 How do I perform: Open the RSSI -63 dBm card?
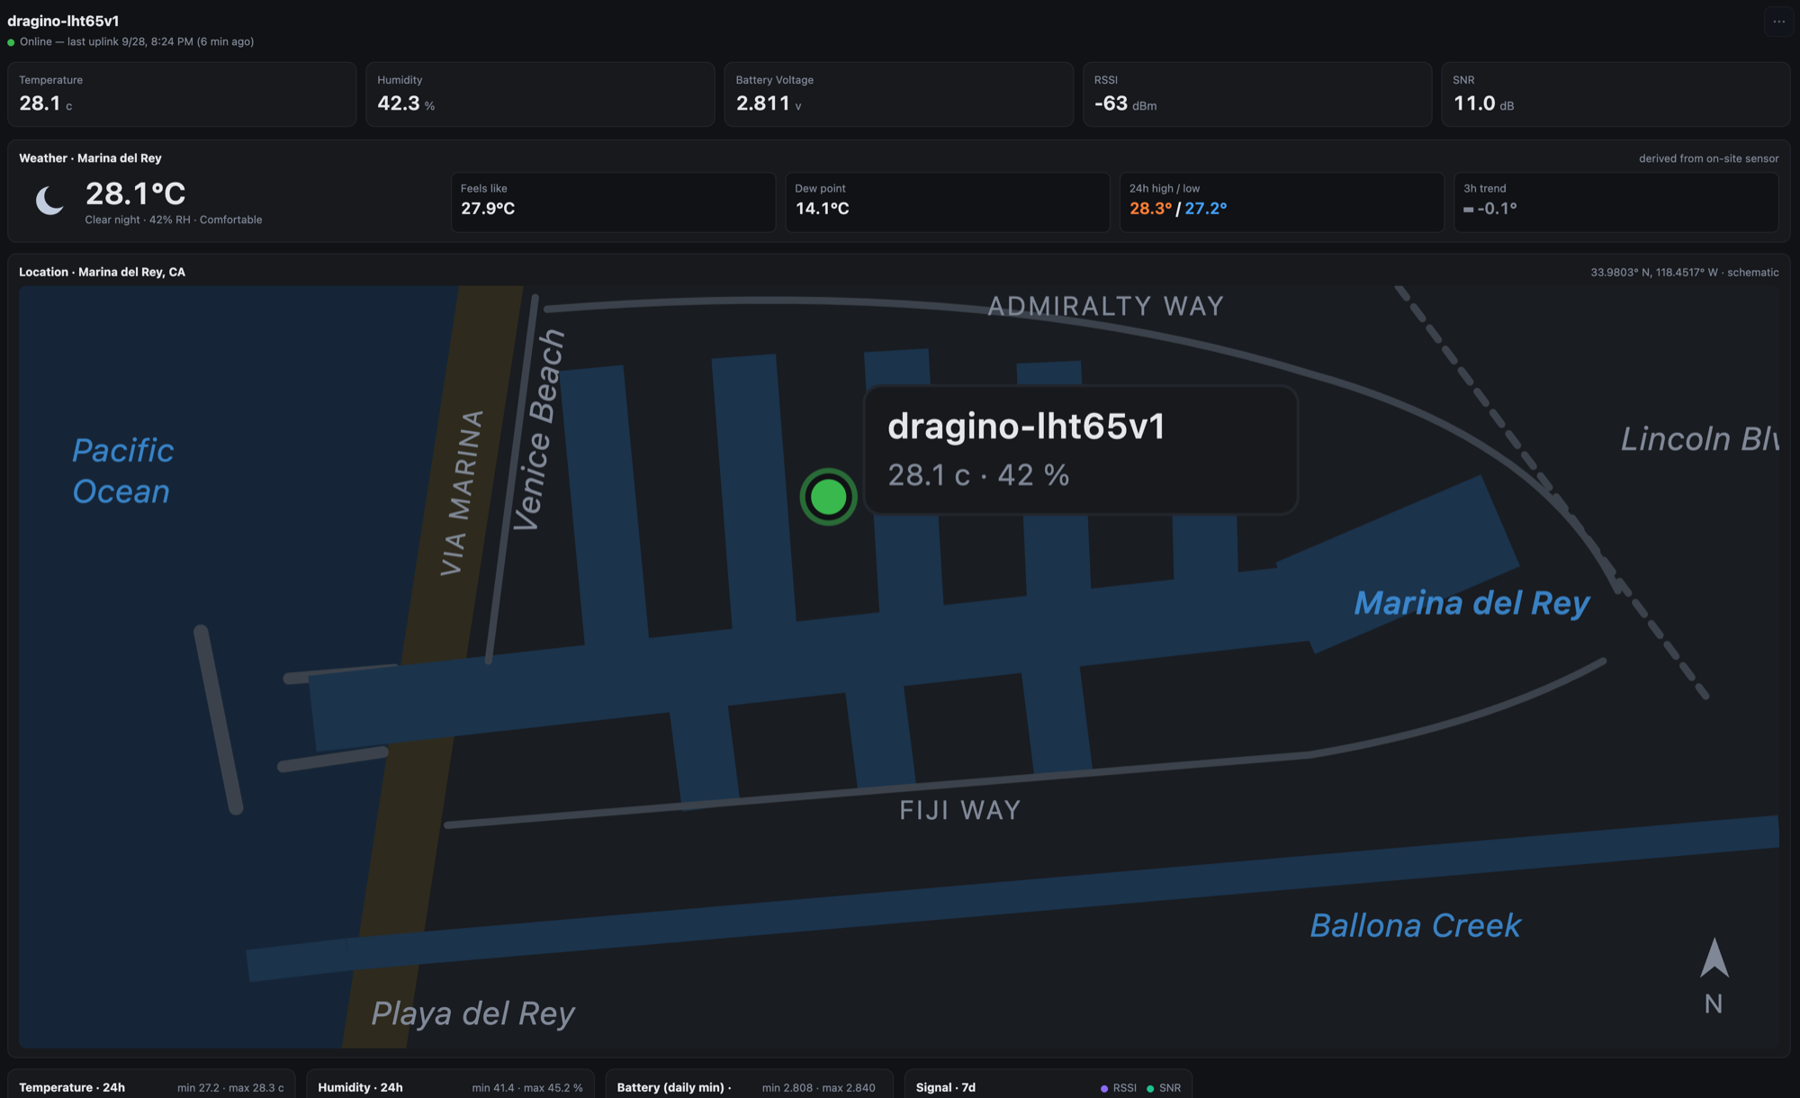pyautogui.click(x=1257, y=94)
